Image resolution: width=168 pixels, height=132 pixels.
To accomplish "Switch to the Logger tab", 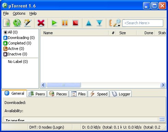I will coord(121,94).
